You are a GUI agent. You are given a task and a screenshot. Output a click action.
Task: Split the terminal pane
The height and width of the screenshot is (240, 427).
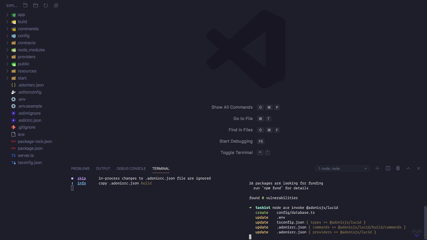tap(388, 168)
